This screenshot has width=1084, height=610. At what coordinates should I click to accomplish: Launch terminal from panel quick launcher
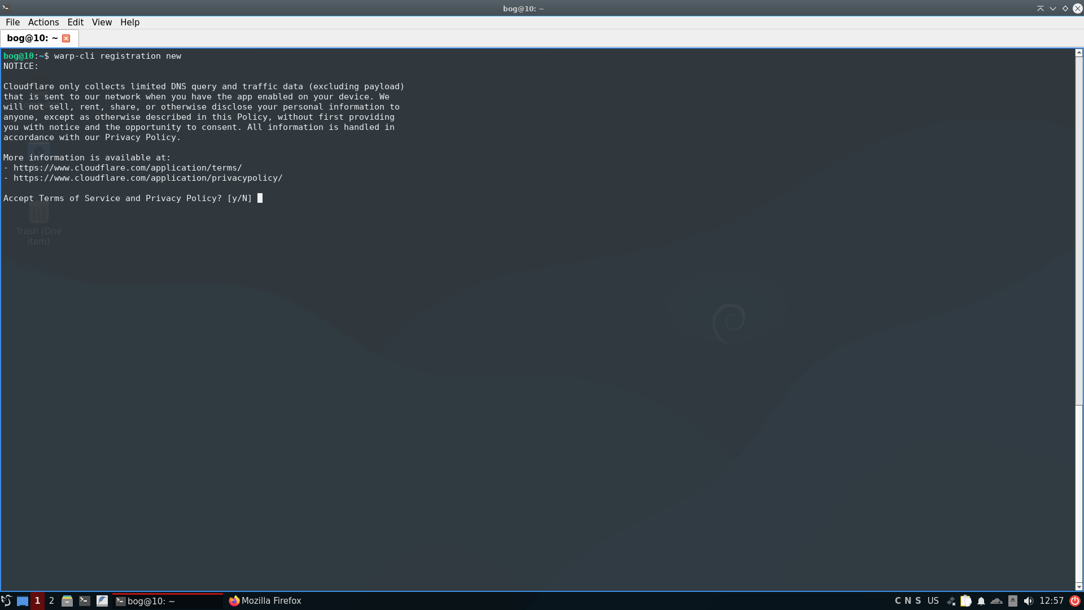85,601
